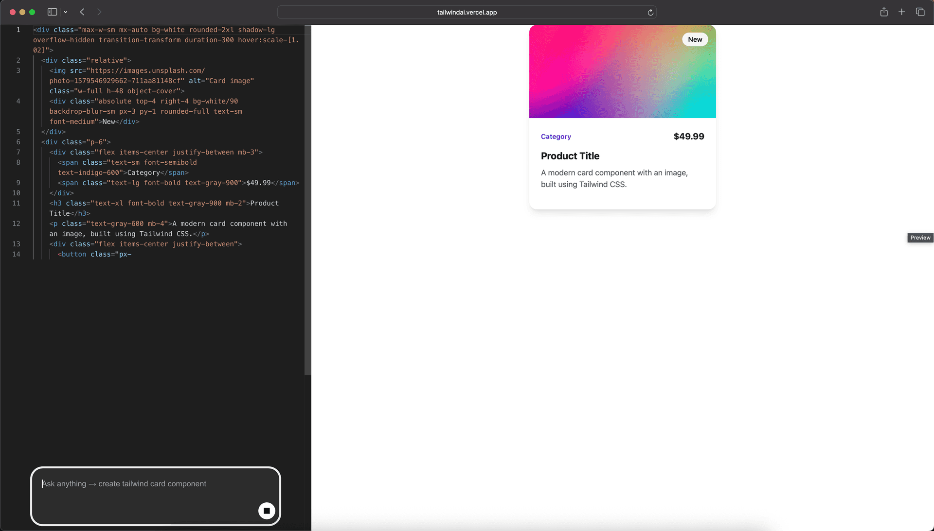Go back with the browser arrow
Image resolution: width=934 pixels, height=531 pixels.
pos(82,12)
